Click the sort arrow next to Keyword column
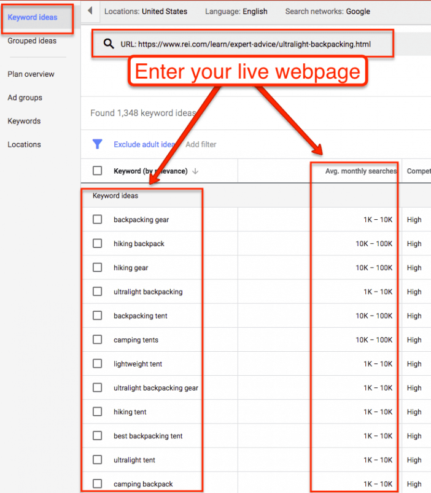 coord(195,171)
